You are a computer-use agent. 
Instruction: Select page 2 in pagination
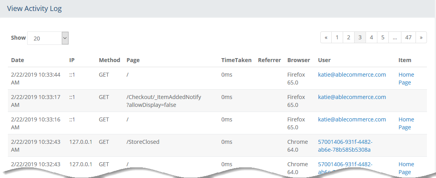point(348,37)
